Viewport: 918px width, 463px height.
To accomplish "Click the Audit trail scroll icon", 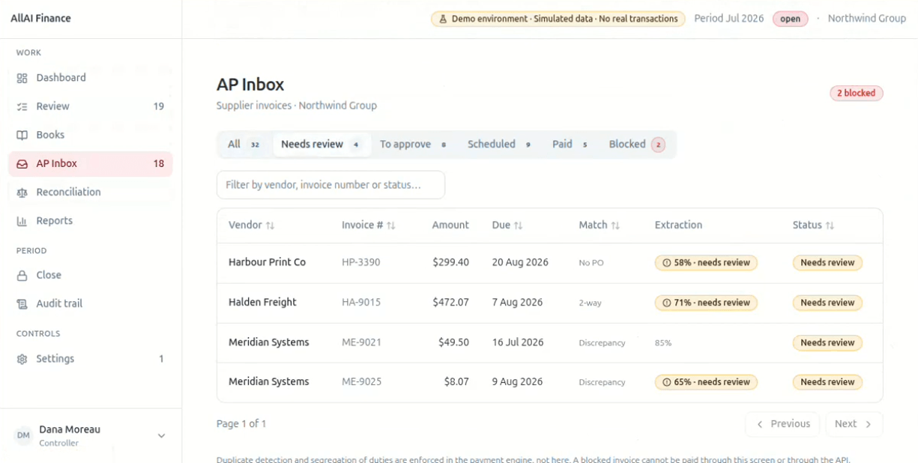I will click(22, 304).
